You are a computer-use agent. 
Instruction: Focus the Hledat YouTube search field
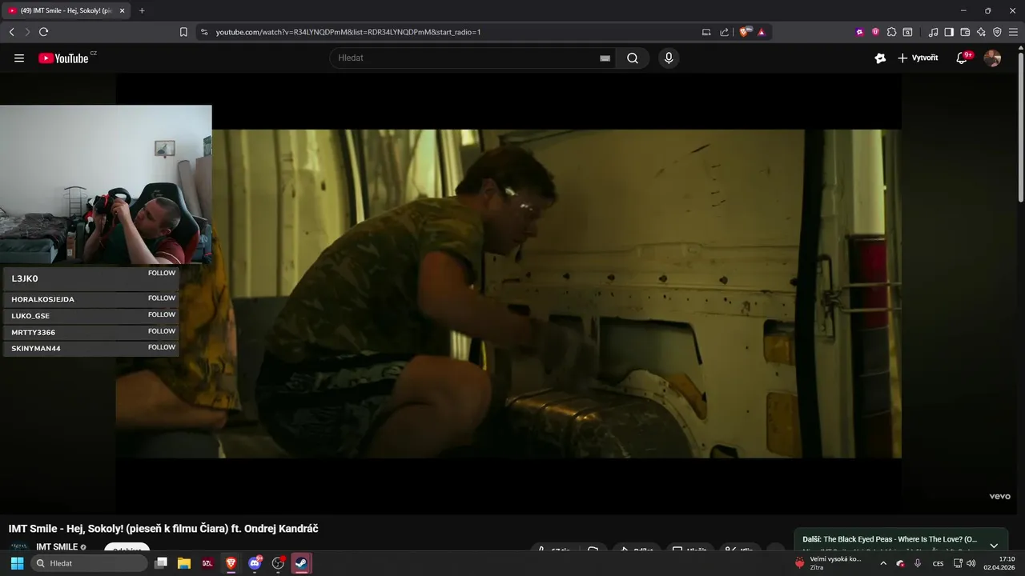click(464, 58)
